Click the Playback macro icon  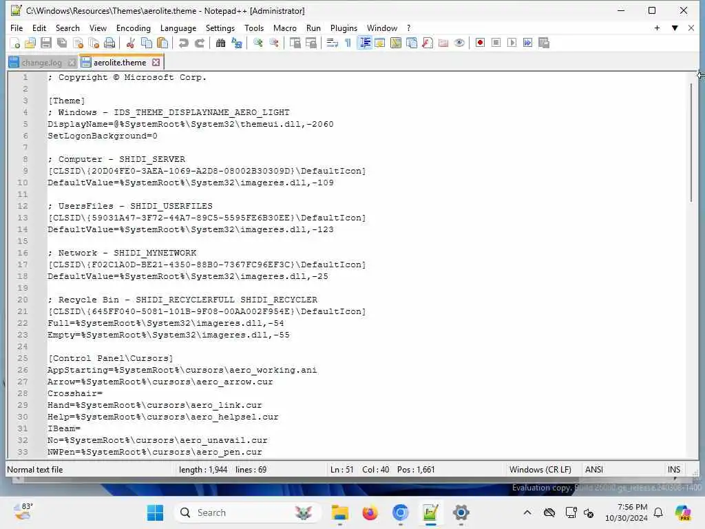pos(512,43)
